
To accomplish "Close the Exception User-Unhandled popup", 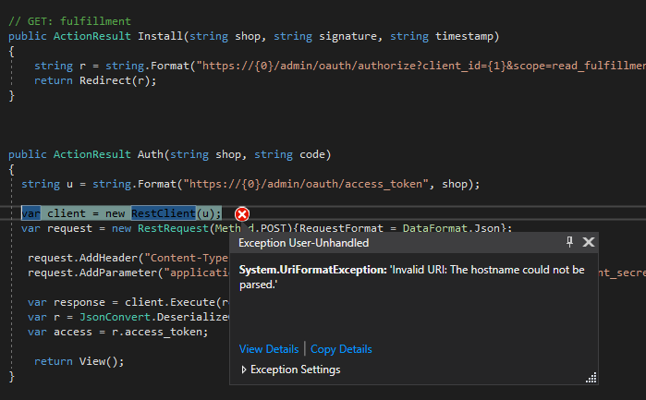I will click(x=589, y=242).
